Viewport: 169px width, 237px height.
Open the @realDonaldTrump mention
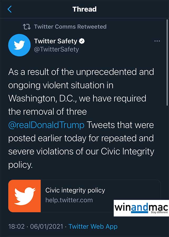click(46, 125)
